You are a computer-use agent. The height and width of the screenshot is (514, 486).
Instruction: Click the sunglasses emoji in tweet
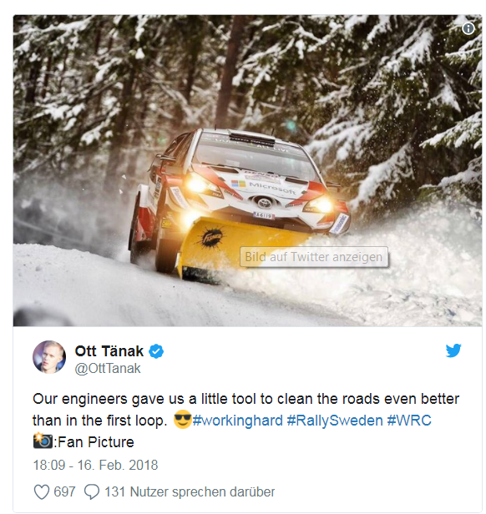click(x=182, y=419)
